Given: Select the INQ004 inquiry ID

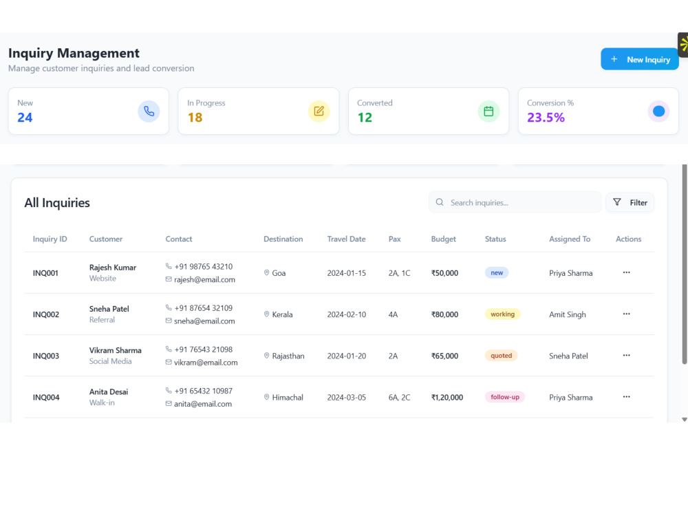Looking at the screenshot, I should pos(46,397).
